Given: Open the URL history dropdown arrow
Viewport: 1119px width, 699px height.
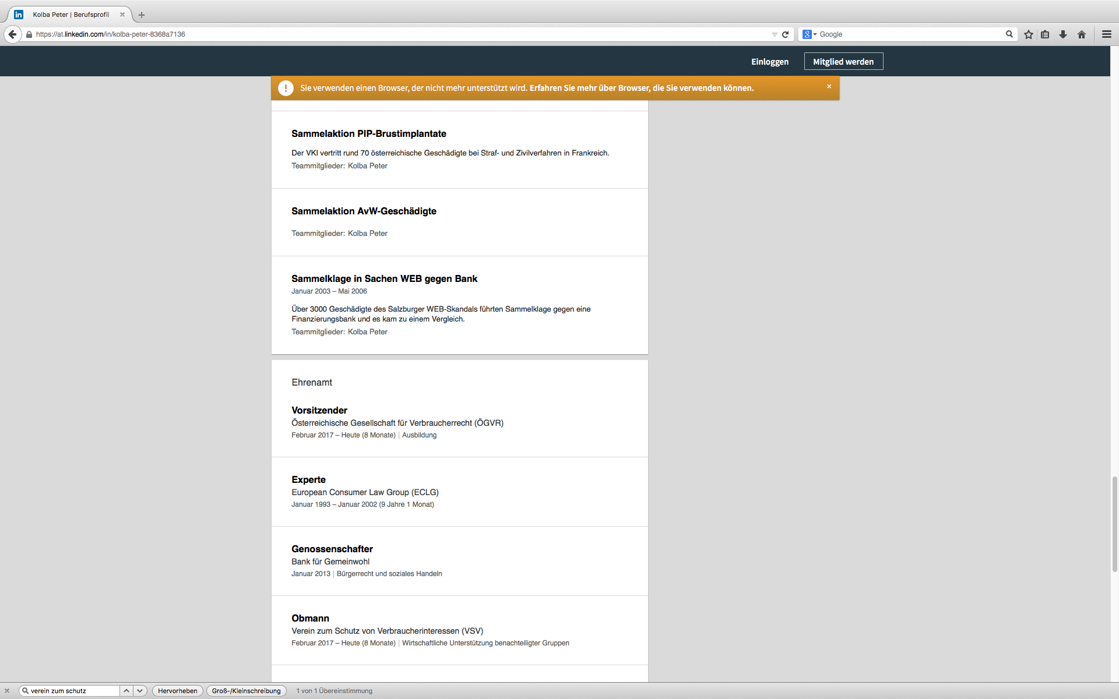Looking at the screenshot, I should [x=775, y=34].
